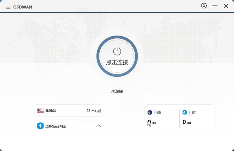The width and height of the screenshot is (234, 151).
Task: Click the 点击连接 connect label
Action: (117, 62)
